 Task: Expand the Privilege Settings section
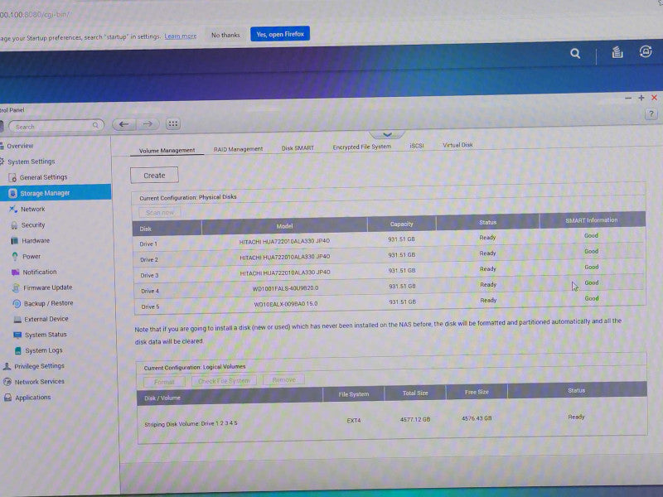(34, 366)
